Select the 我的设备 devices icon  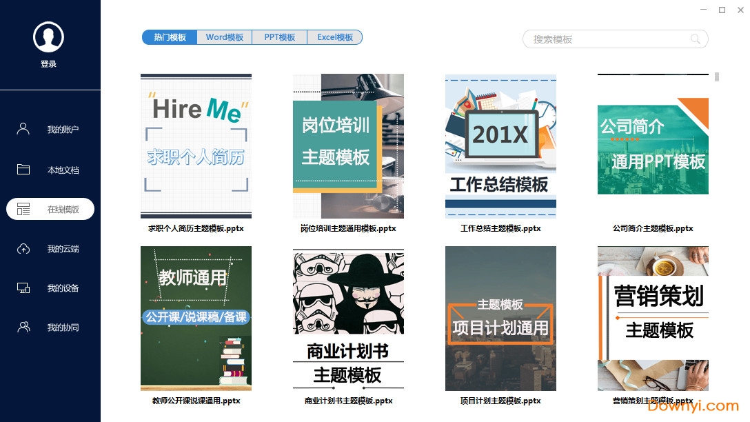(23, 288)
